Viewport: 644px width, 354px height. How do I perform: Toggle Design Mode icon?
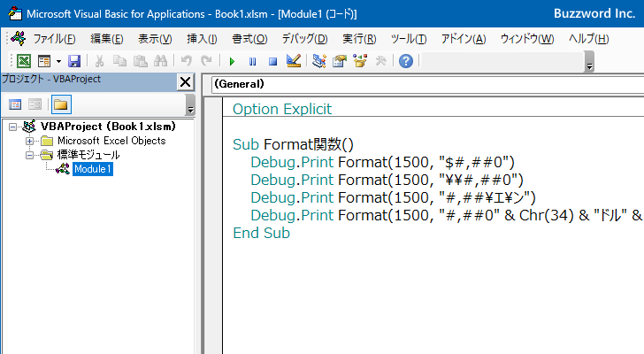[x=294, y=61]
